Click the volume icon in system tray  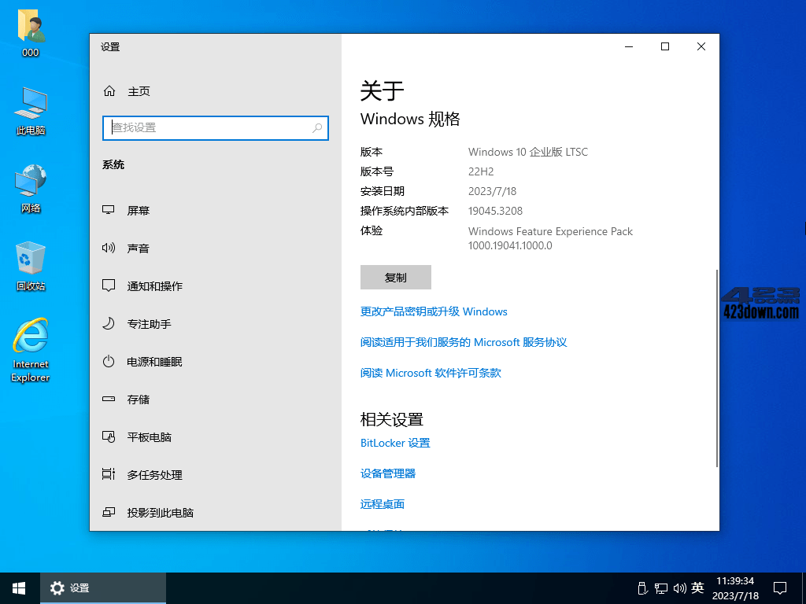click(679, 587)
